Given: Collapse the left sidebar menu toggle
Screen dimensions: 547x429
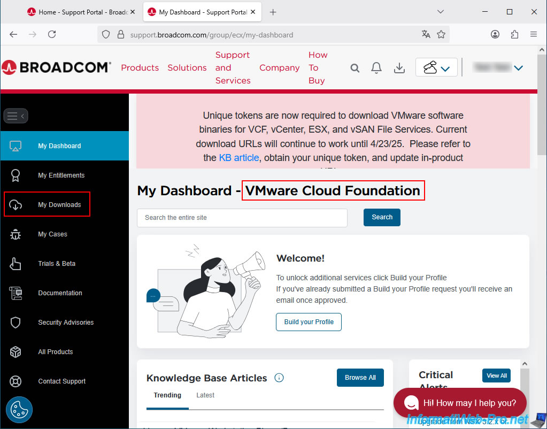Looking at the screenshot, I should (x=16, y=116).
